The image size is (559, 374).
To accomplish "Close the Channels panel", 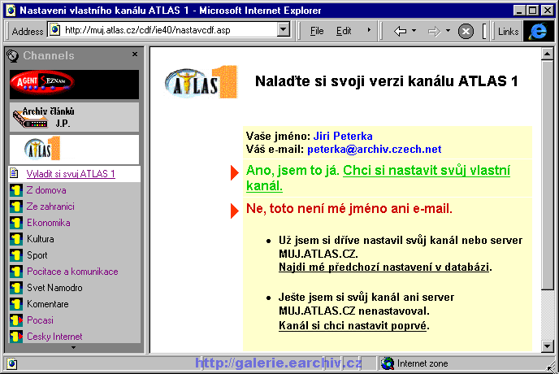I will coord(135,54).
